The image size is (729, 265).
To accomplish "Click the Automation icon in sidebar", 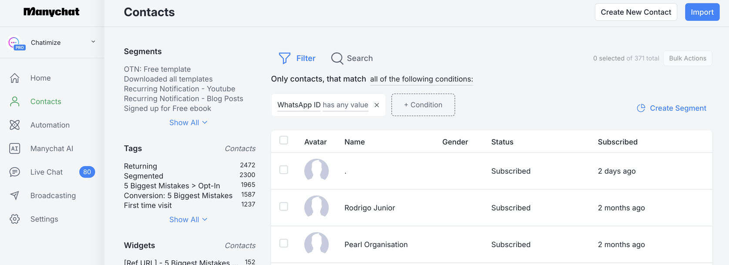I will [15, 125].
